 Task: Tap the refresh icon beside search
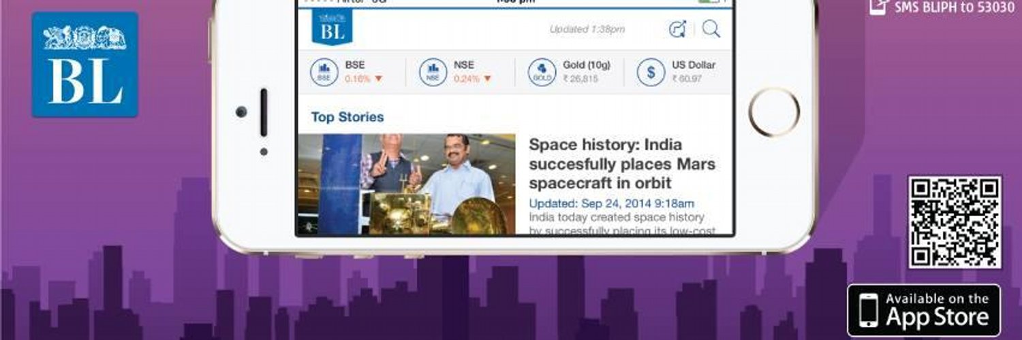click(x=677, y=29)
